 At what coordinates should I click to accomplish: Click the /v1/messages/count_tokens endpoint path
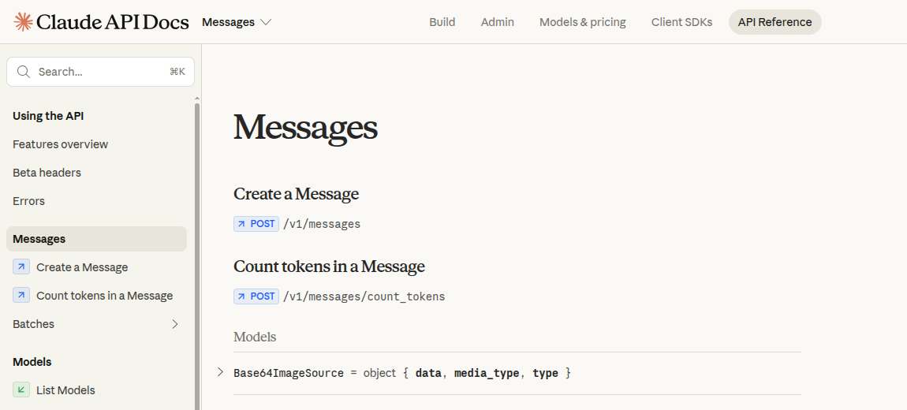[364, 296]
